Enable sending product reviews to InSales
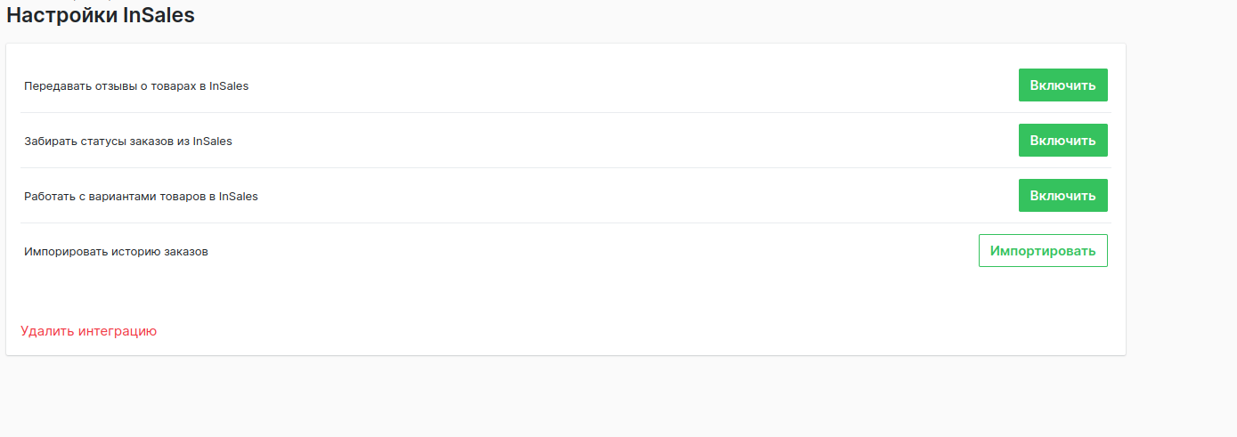This screenshot has width=1237, height=437. (x=1062, y=85)
